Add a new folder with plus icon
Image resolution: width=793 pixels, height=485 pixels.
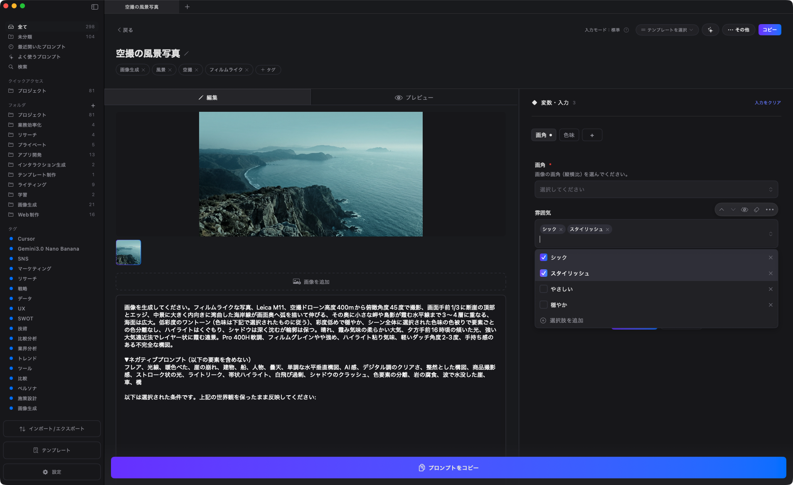click(x=93, y=106)
